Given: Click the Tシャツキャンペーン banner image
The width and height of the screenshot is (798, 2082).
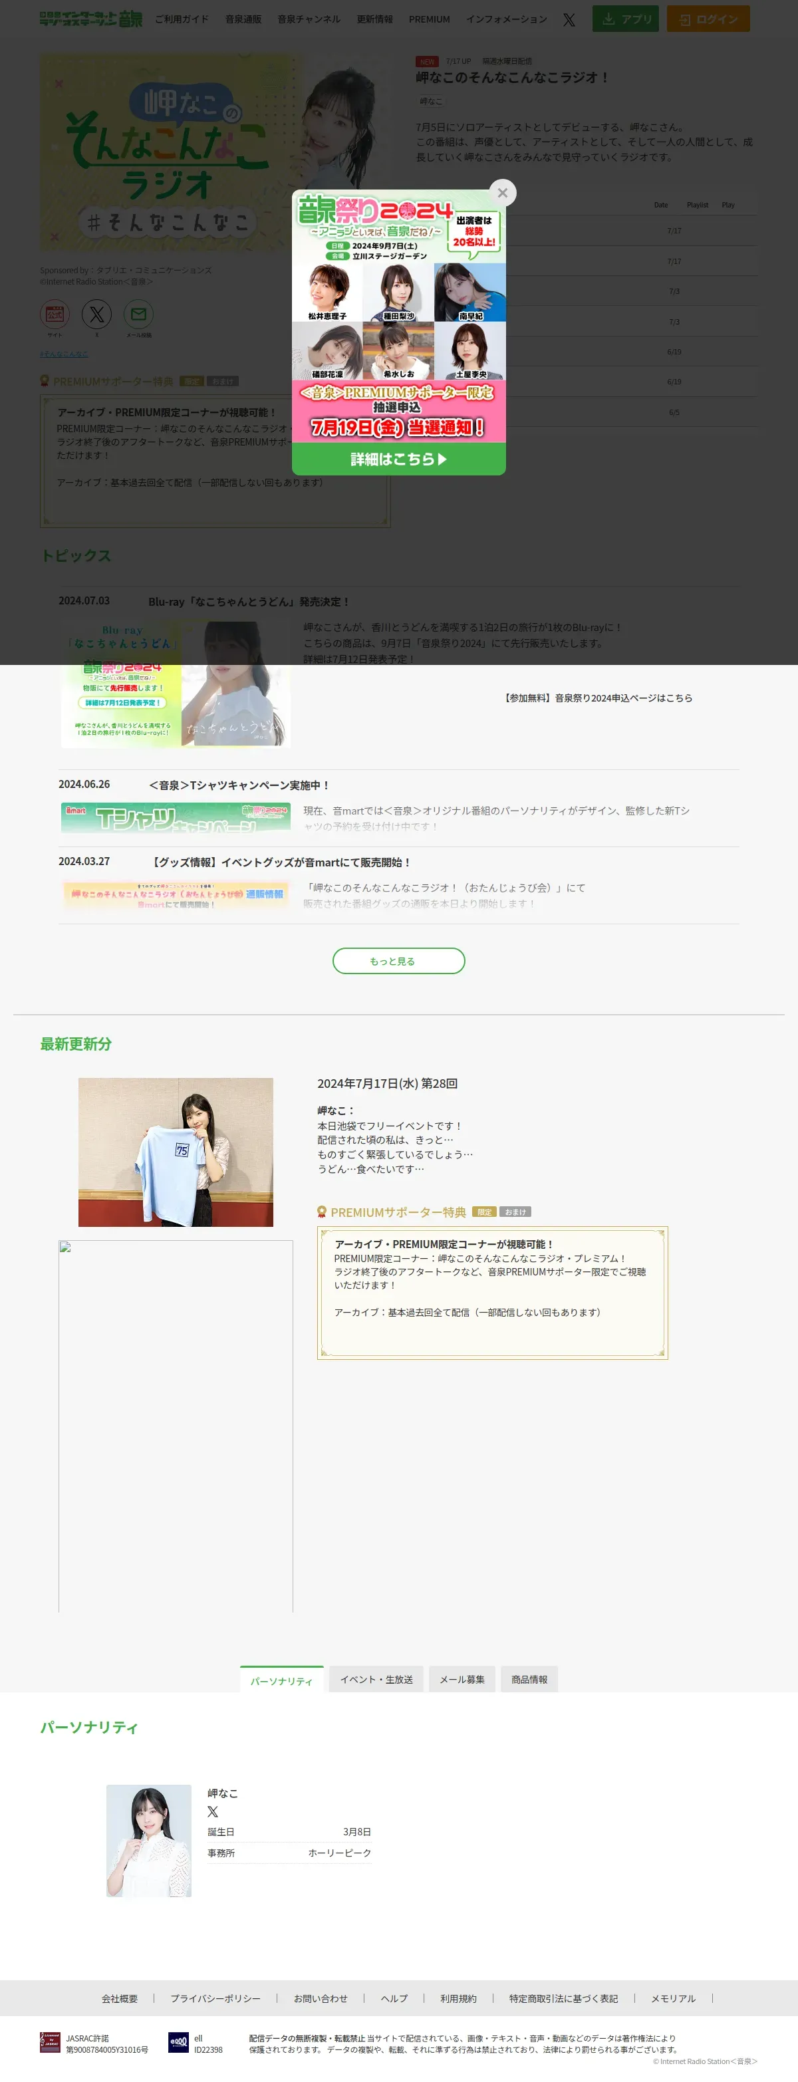Looking at the screenshot, I should point(176,817).
